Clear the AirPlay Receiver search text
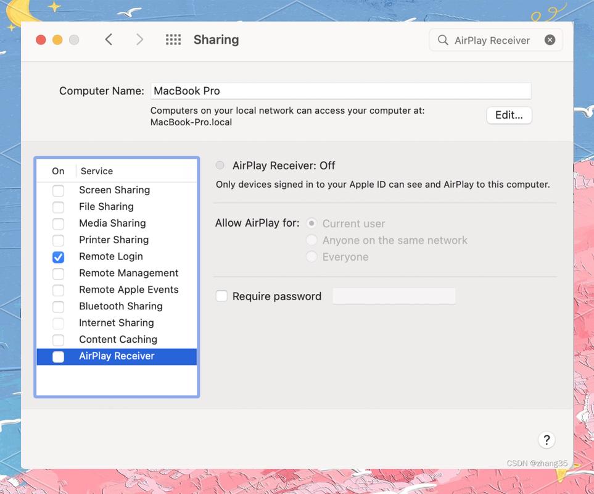The width and height of the screenshot is (594, 494). [x=550, y=40]
